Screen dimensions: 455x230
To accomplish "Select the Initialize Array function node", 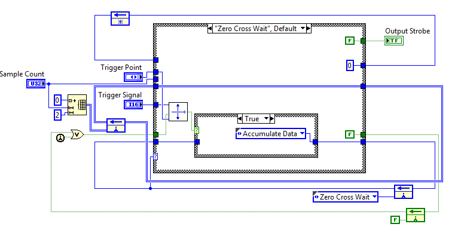I will pos(77,105).
